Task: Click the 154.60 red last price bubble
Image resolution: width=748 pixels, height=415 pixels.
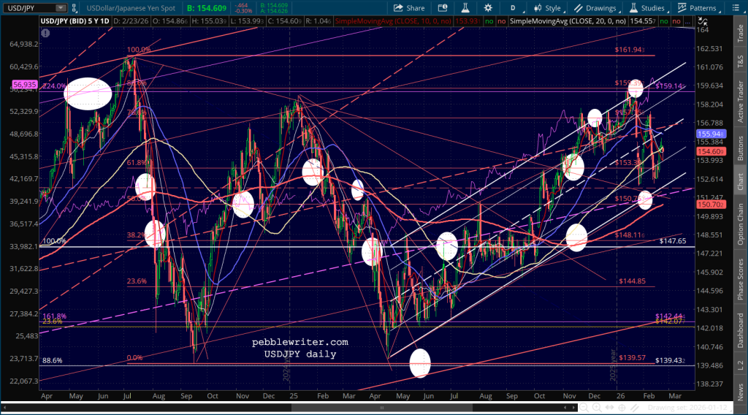Action: (711, 152)
